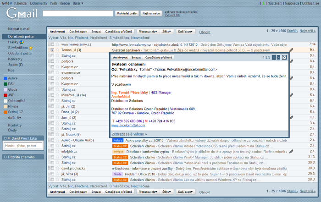Select checkbox for já, Vrba (3)
Viewport: 321px width, 202px height.
pyautogui.click(x=52, y=174)
